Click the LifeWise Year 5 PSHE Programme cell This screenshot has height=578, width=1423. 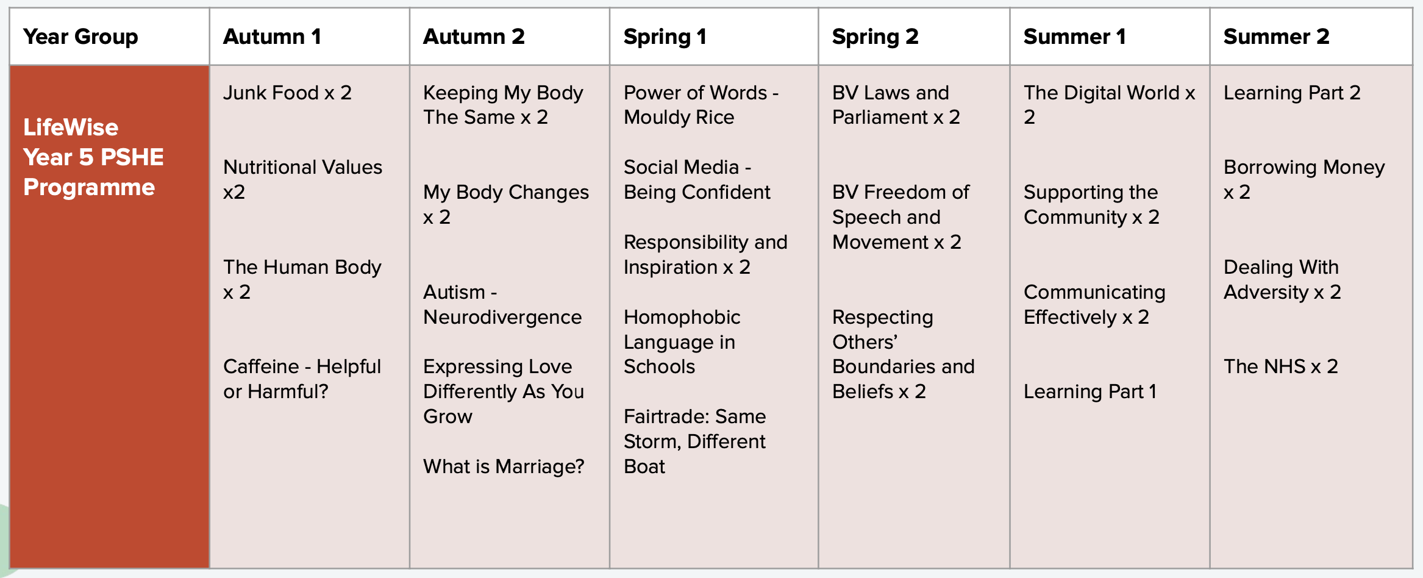[x=110, y=316]
